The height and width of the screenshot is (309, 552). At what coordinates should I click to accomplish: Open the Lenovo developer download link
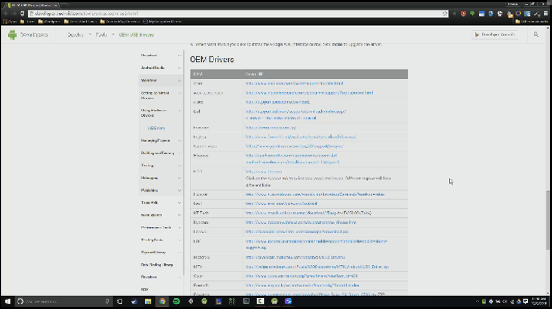(x=297, y=232)
